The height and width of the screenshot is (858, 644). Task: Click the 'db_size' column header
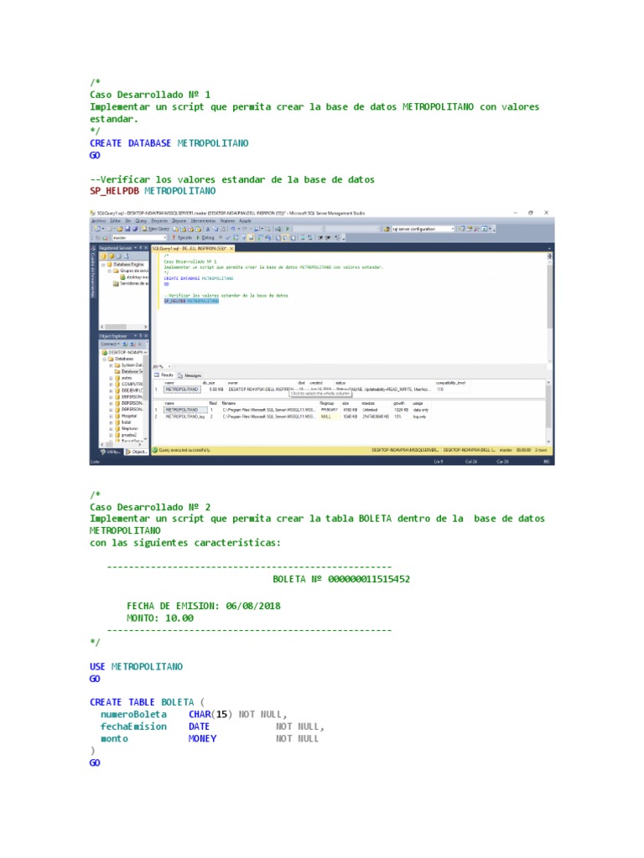208,383
